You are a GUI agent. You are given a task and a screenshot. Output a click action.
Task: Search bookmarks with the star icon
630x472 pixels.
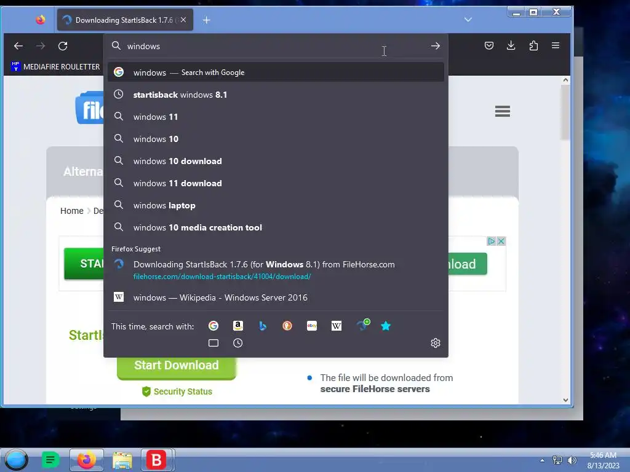click(x=386, y=326)
